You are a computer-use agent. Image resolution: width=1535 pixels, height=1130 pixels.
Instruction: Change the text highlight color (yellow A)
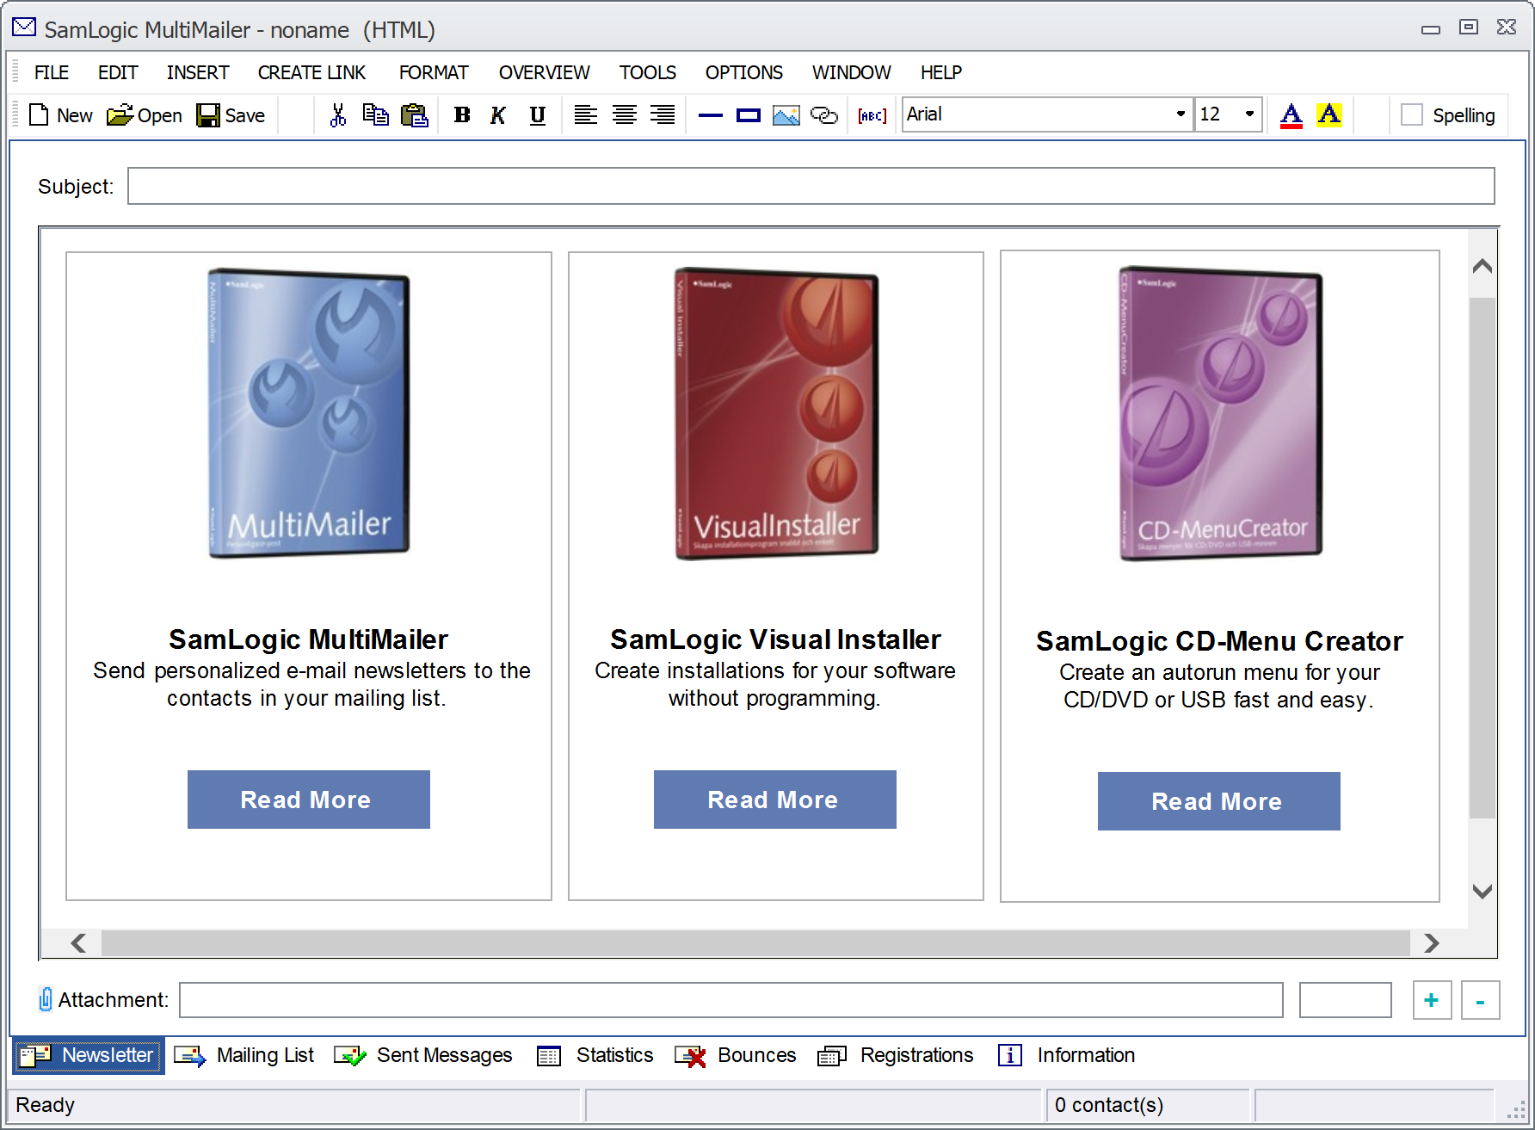pyautogui.click(x=1329, y=115)
